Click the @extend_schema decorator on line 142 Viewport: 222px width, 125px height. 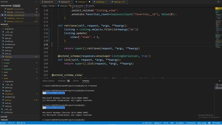pyautogui.click(x=69, y=56)
